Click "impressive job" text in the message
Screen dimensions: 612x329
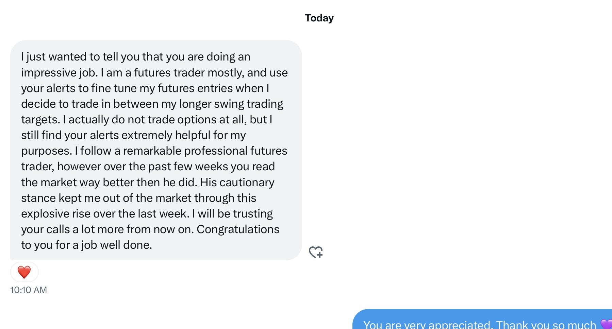tap(59, 72)
